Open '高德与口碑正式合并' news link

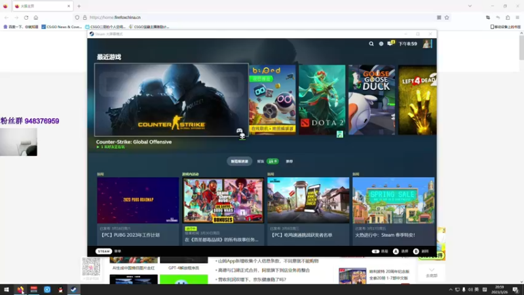click(264, 270)
